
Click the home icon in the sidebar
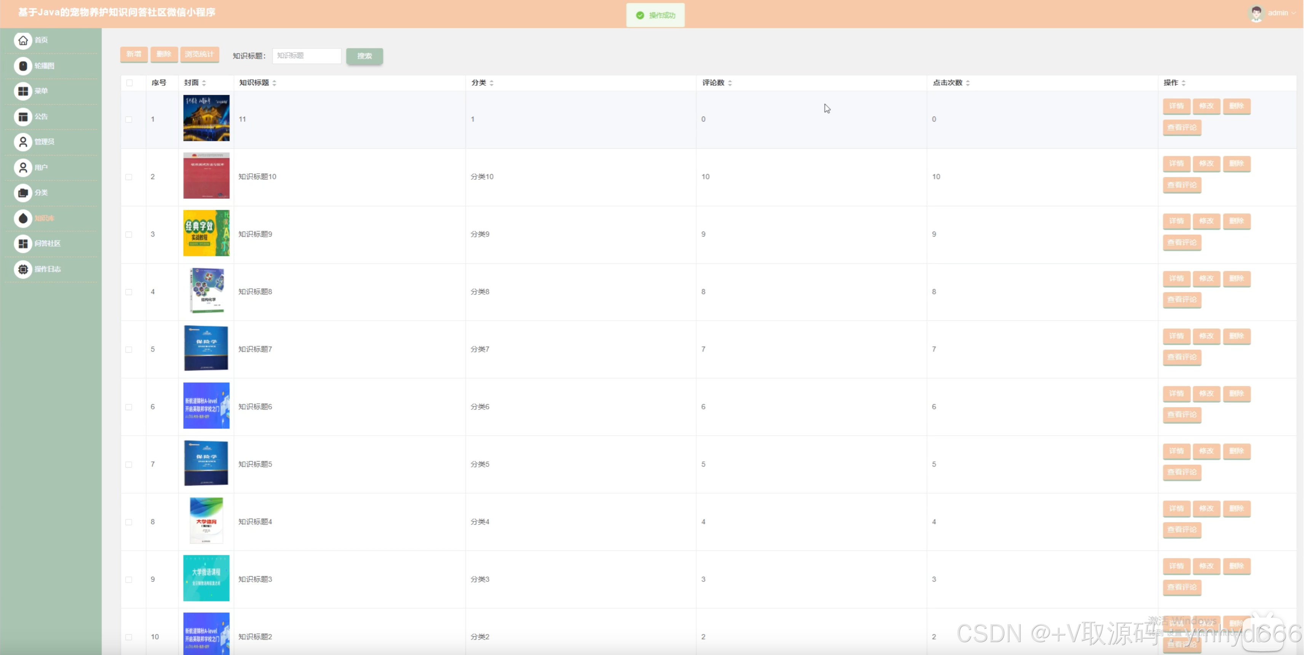[23, 40]
